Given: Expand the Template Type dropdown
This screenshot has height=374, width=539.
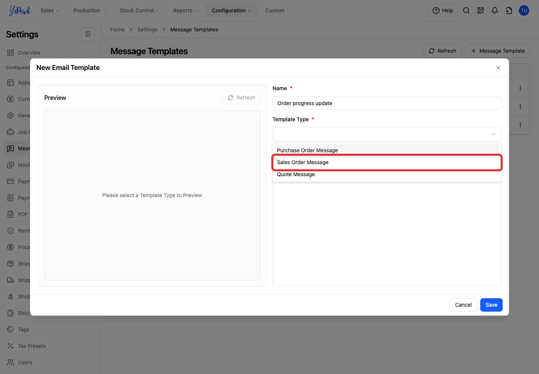Looking at the screenshot, I should tap(387, 134).
